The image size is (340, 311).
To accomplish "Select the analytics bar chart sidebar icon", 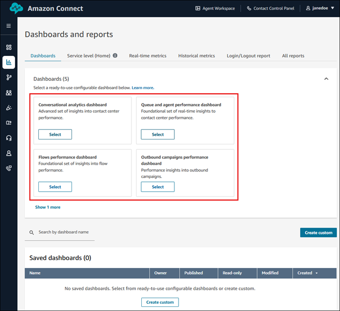I will click(x=8, y=62).
